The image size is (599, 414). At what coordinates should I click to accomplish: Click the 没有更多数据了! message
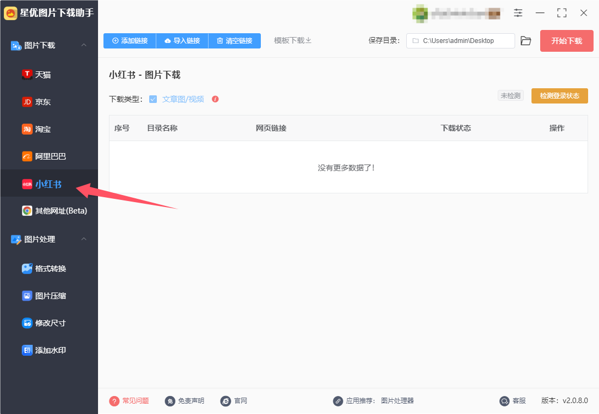pos(346,168)
